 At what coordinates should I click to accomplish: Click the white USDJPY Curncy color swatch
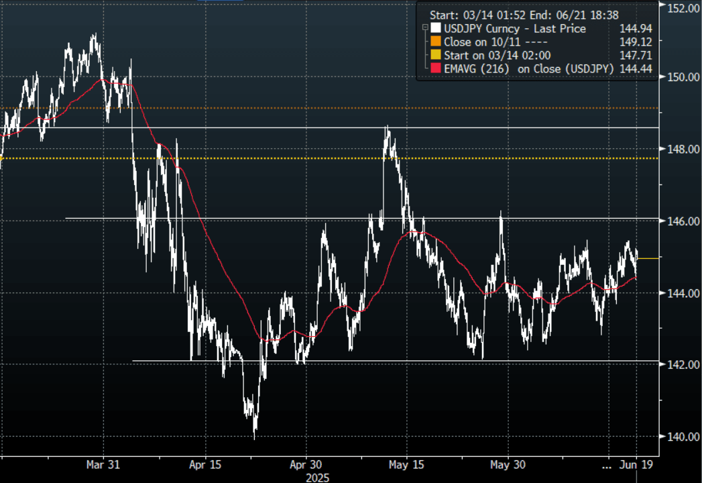[436, 29]
